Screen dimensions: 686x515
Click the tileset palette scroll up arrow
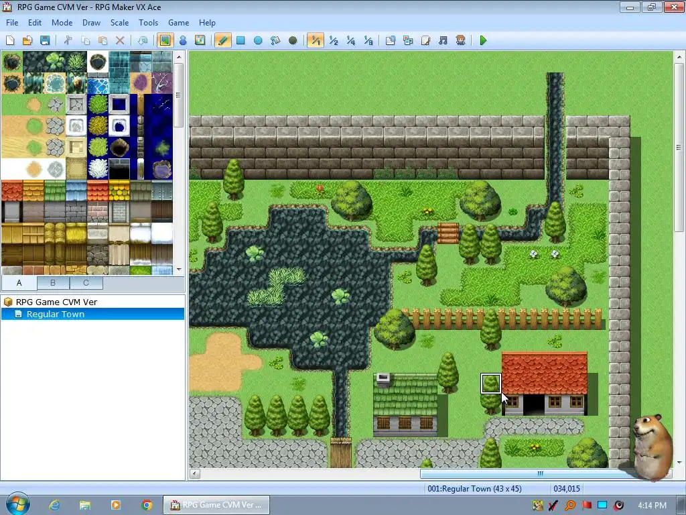point(178,57)
